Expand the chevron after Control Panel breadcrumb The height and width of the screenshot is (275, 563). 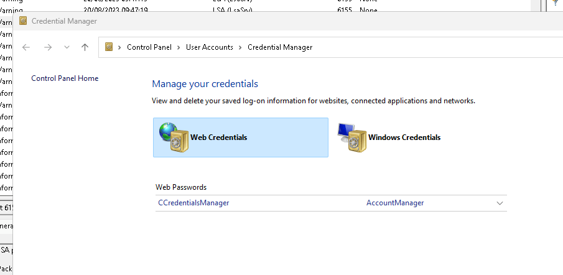point(179,47)
